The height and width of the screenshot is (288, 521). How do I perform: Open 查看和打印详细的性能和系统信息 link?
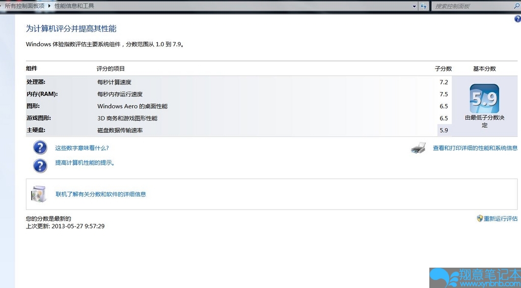tap(475, 148)
